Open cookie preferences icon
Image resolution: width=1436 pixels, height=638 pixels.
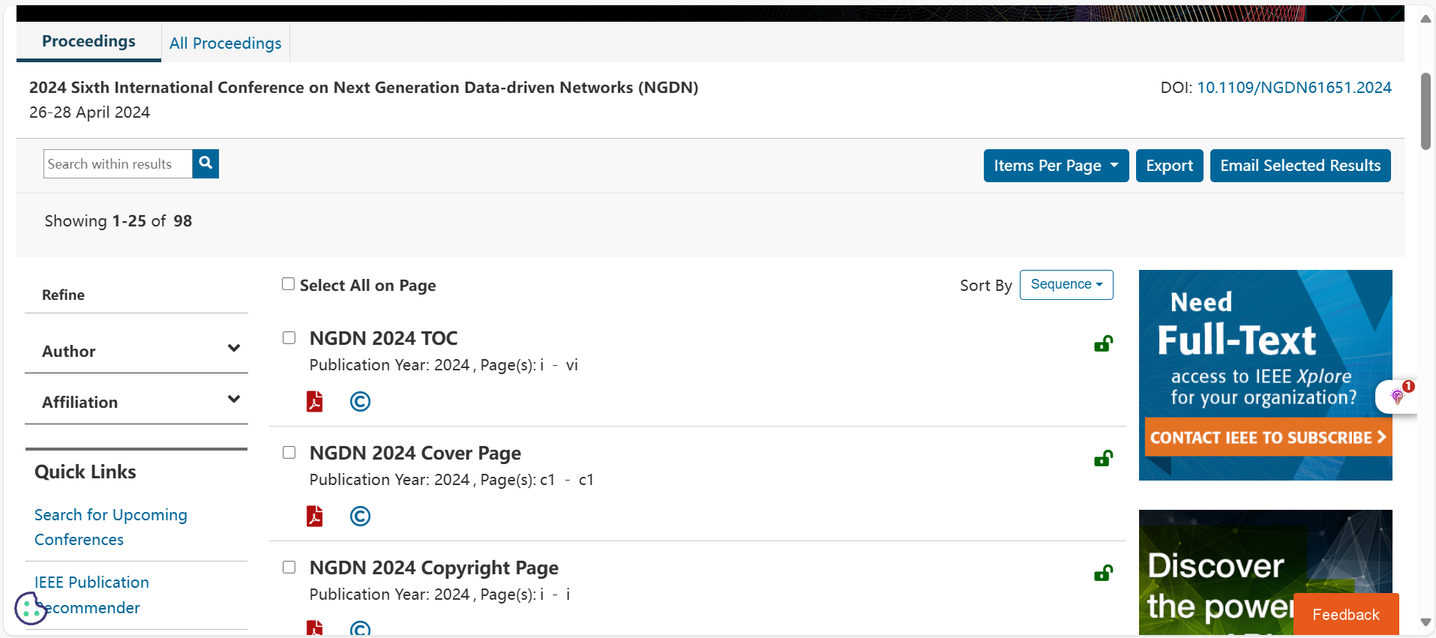[31, 608]
